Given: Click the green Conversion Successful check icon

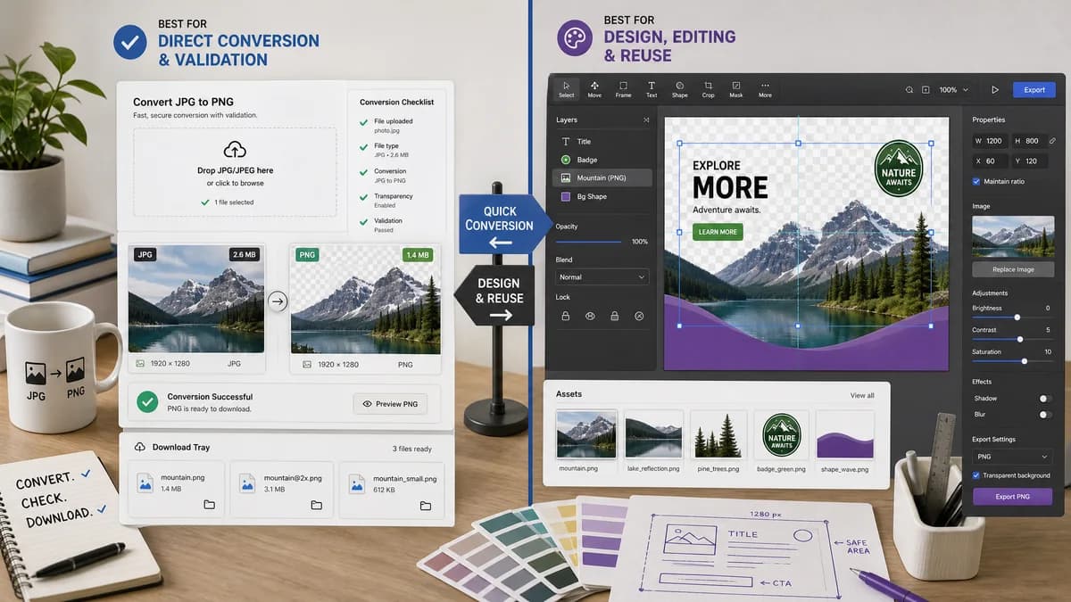Looking at the screenshot, I should tap(147, 402).
